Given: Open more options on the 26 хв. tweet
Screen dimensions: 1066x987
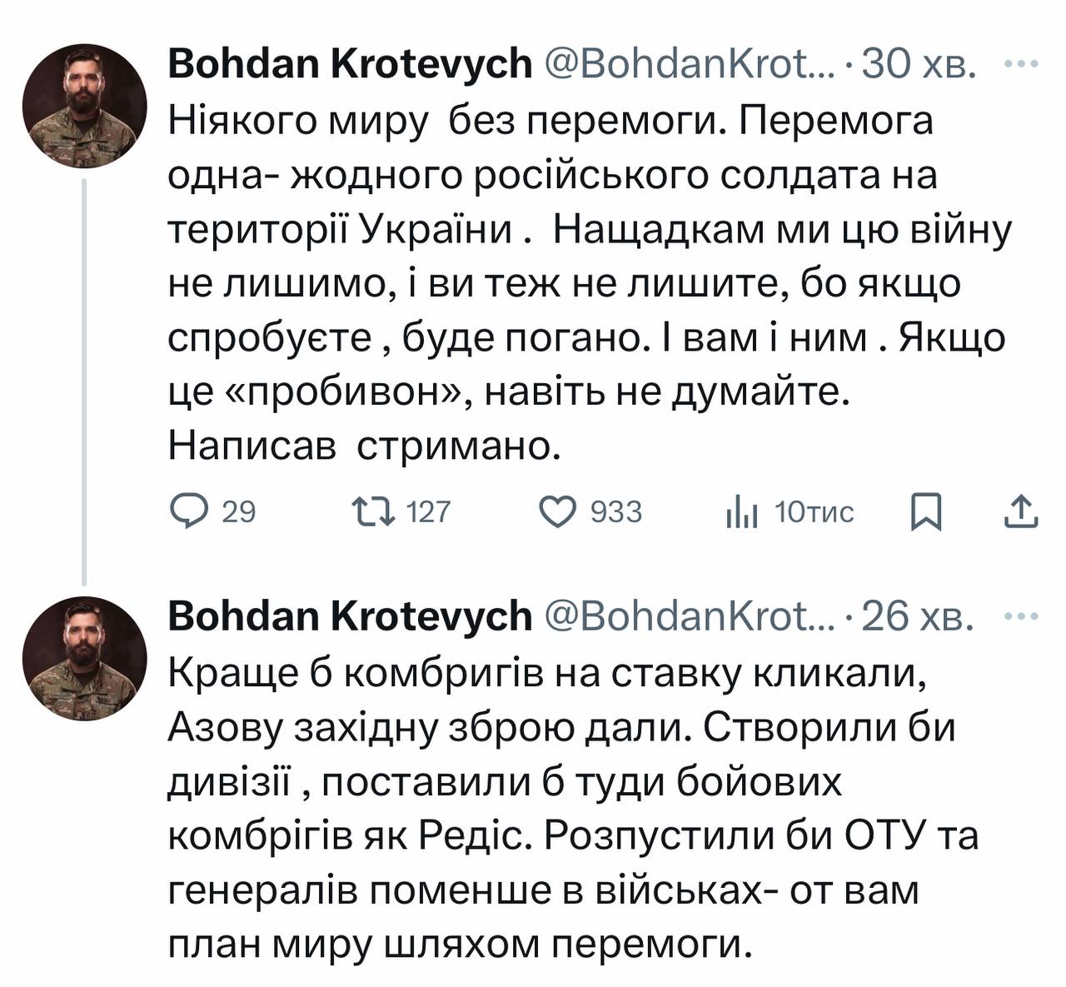Looking at the screenshot, I should click(1022, 617).
